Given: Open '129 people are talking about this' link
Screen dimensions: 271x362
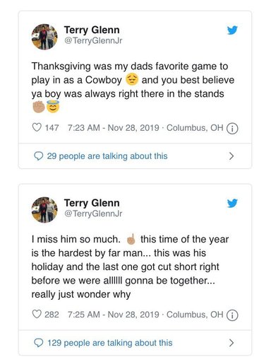Looking at the screenshot, I should click(110, 343).
